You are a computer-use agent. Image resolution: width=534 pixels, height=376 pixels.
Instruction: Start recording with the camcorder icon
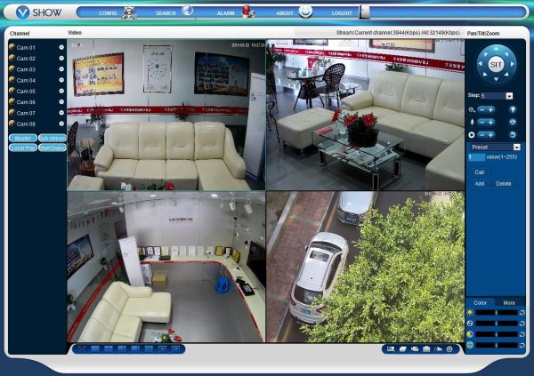[x=415, y=349]
